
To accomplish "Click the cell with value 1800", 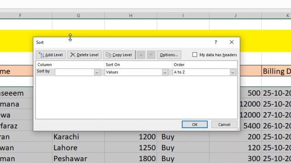I will coord(130,158).
